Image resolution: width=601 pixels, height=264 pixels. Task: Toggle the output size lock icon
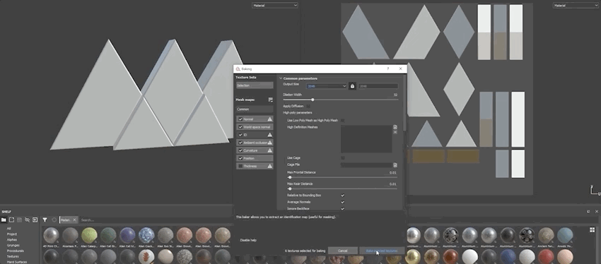[x=352, y=86]
